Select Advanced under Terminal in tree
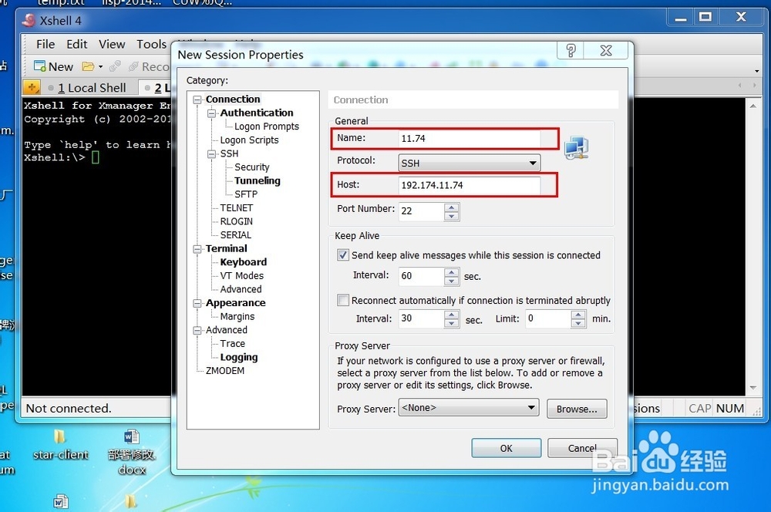Screen dimensions: 771x512 [x=241, y=290]
